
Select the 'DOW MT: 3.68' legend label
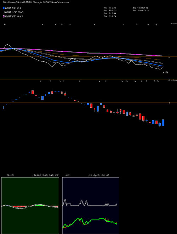click(14, 12)
